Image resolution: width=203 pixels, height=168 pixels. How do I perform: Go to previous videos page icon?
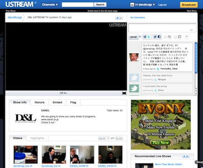(x=104, y=138)
